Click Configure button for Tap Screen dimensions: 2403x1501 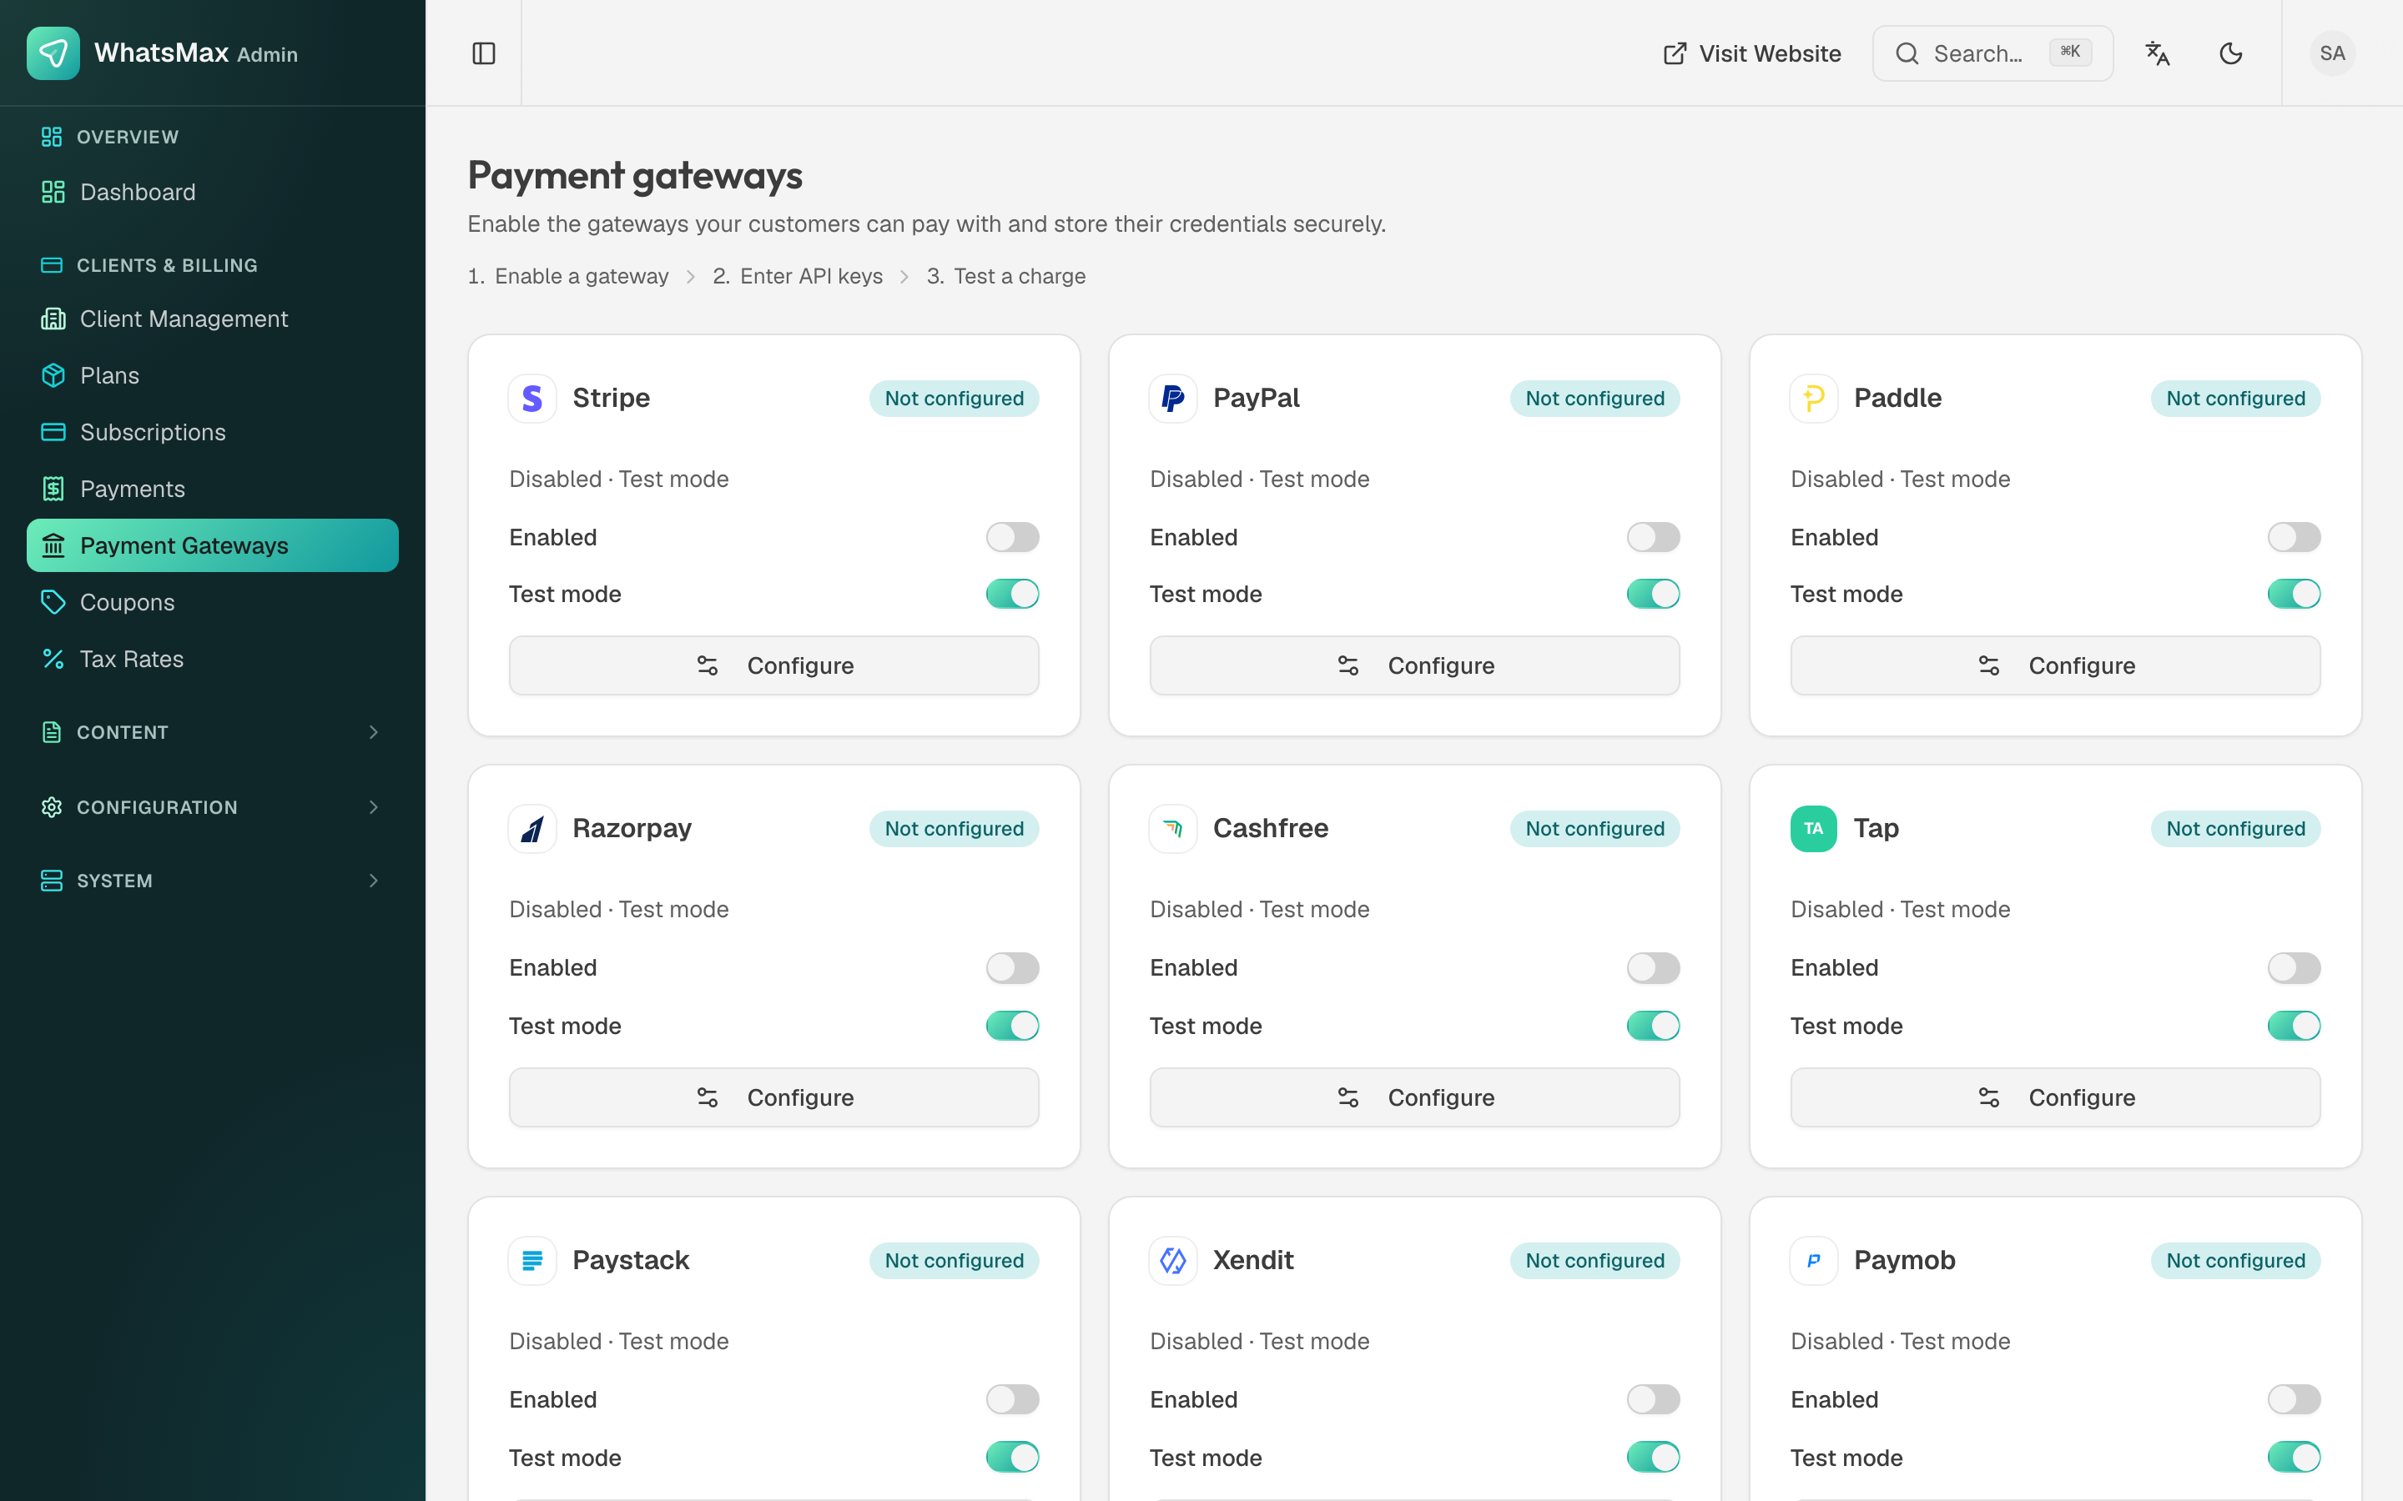click(x=2054, y=1097)
